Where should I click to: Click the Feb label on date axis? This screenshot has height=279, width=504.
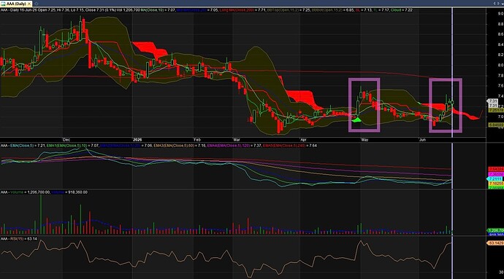(x=197, y=140)
